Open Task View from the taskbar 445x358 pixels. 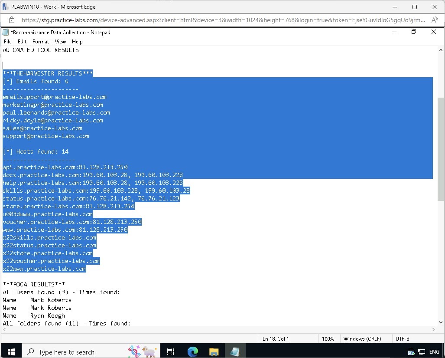(x=170, y=351)
